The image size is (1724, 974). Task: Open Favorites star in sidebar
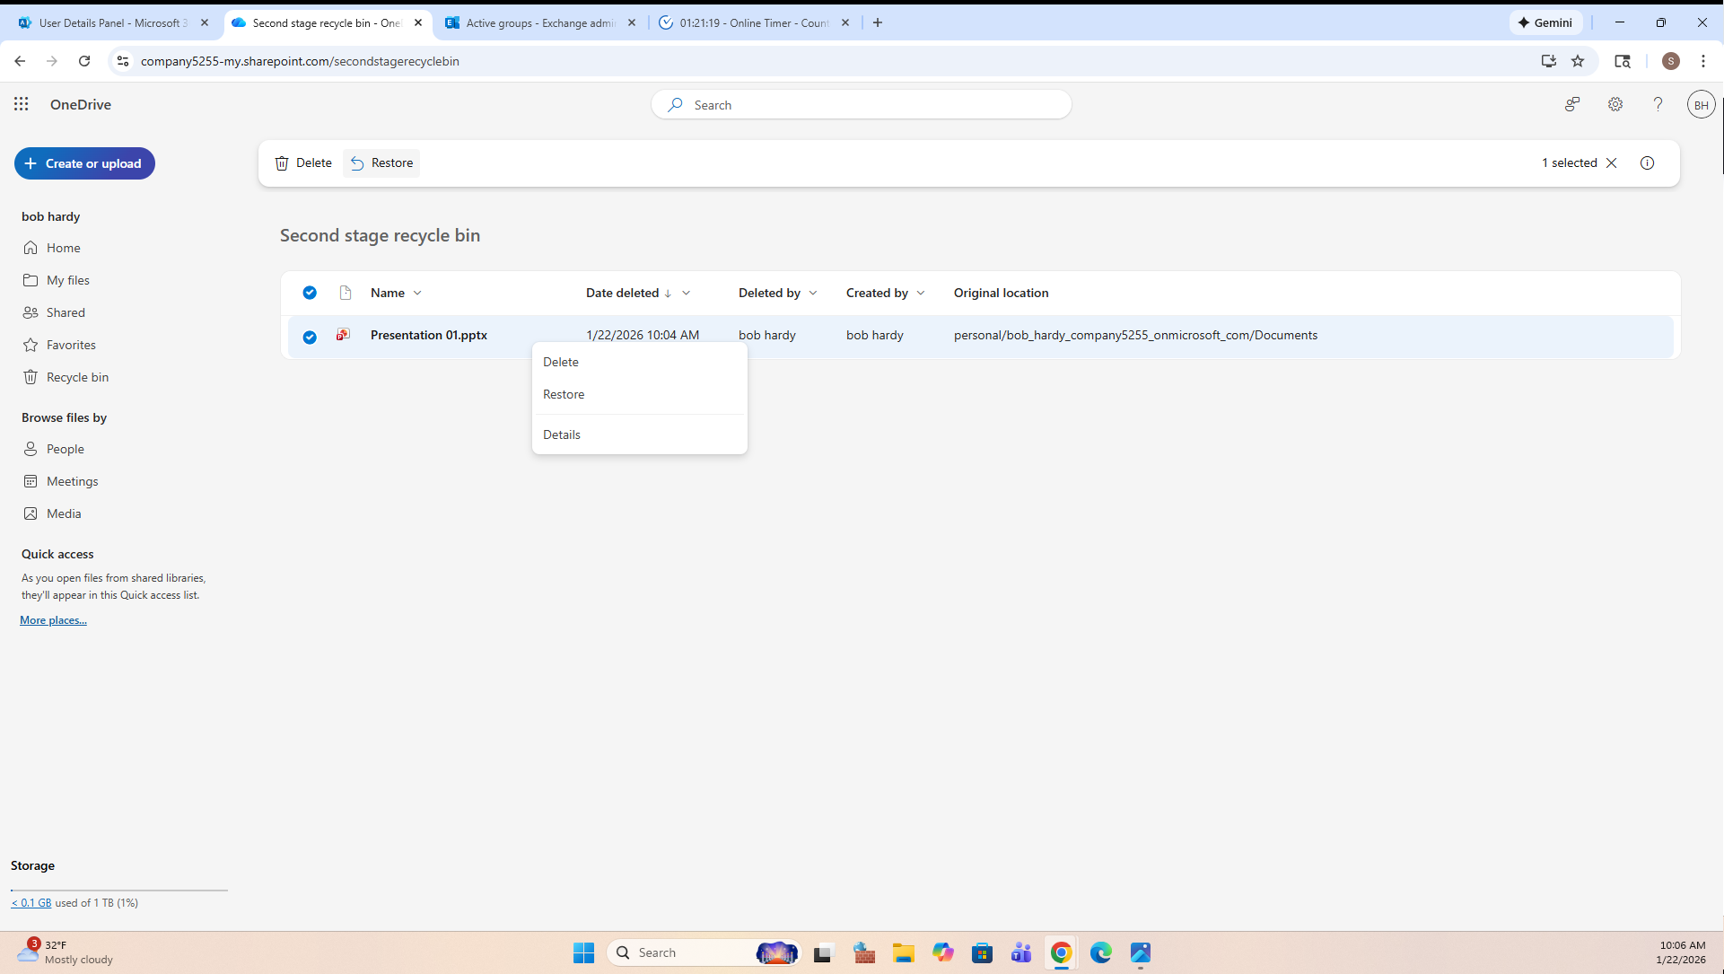(x=31, y=345)
